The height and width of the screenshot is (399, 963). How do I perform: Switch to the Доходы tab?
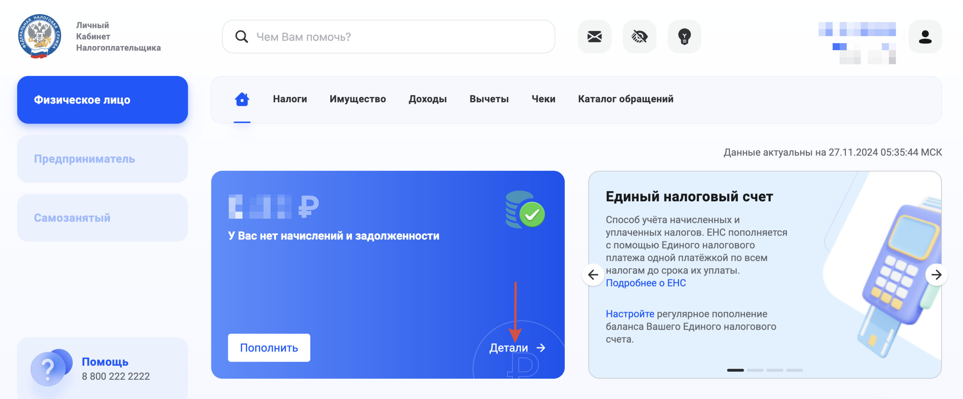click(428, 99)
